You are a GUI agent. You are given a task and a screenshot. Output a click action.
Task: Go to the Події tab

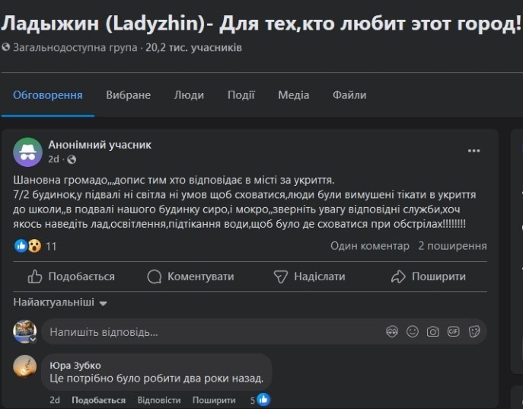click(x=241, y=95)
